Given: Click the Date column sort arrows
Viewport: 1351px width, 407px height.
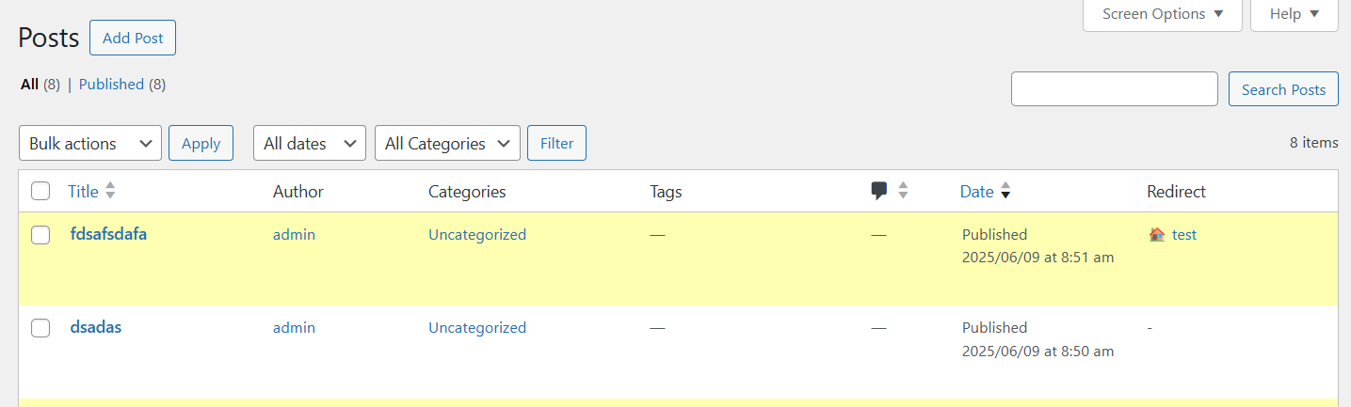Looking at the screenshot, I should pyautogui.click(x=1005, y=191).
